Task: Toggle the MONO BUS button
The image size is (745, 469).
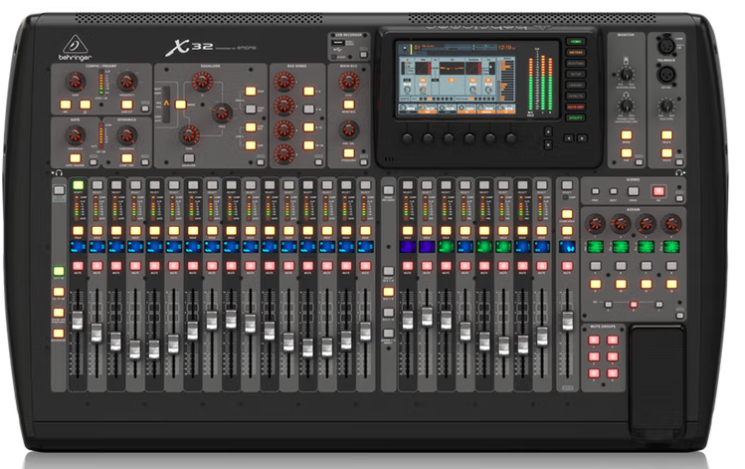Action: coord(349,105)
